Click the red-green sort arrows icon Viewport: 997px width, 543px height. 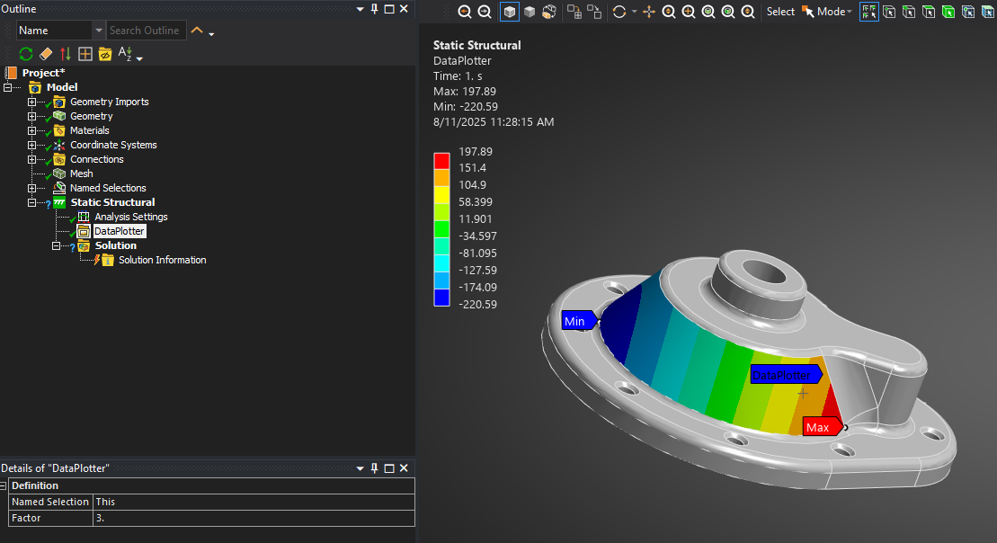66,55
